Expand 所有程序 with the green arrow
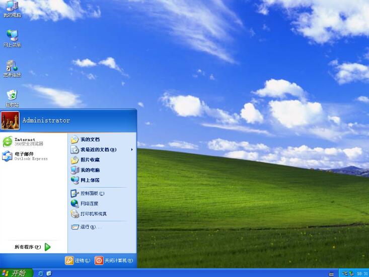Viewport: 369px width, 277px height. tap(34, 247)
